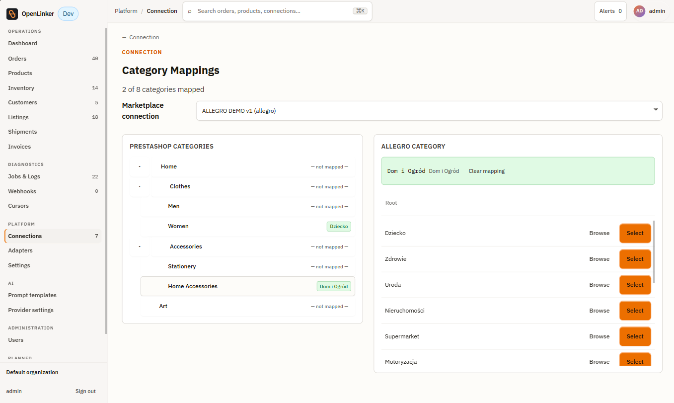Open Inventory in the sidebar
This screenshot has height=403, width=674.
pos(53,88)
